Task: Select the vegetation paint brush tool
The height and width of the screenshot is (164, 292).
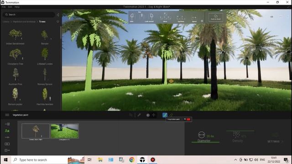Action: (165, 115)
